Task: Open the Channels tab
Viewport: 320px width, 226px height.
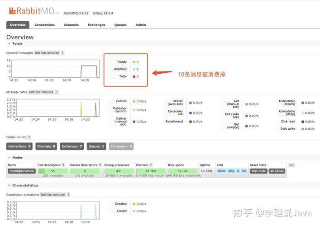Action: 71,25
